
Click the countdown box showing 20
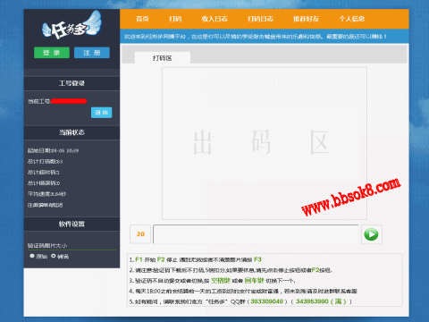(140, 234)
